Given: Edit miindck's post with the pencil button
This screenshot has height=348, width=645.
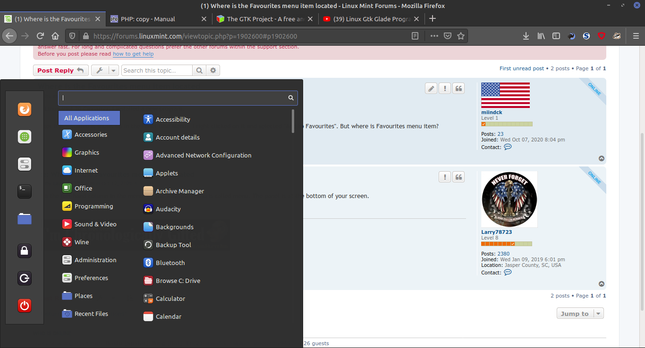Looking at the screenshot, I should pyautogui.click(x=431, y=88).
